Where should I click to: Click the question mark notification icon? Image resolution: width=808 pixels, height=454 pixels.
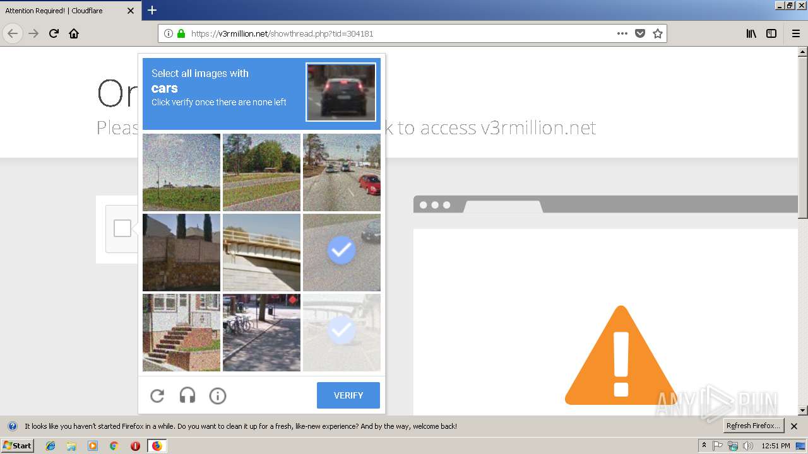[x=13, y=426]
